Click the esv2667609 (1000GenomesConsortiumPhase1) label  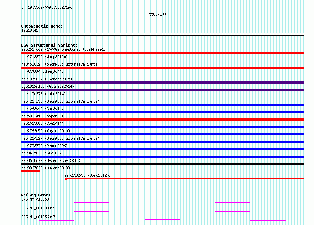click(64, 49)
